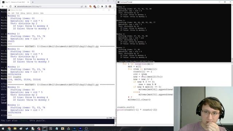The height and width of the screenshot is (131, 233).
Task: Open the Shell menu in IDLE
Action: tap(17, 13)
